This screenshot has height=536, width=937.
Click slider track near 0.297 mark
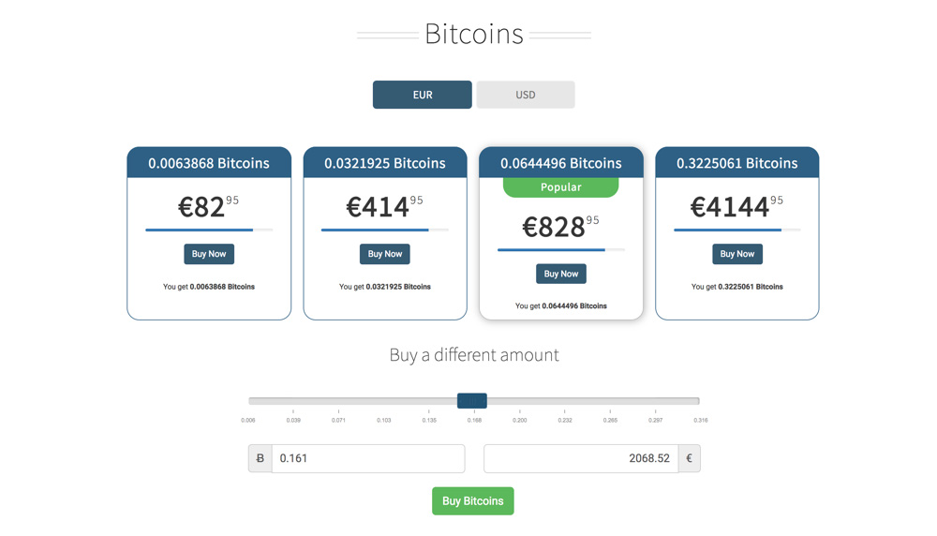(655, 401)
